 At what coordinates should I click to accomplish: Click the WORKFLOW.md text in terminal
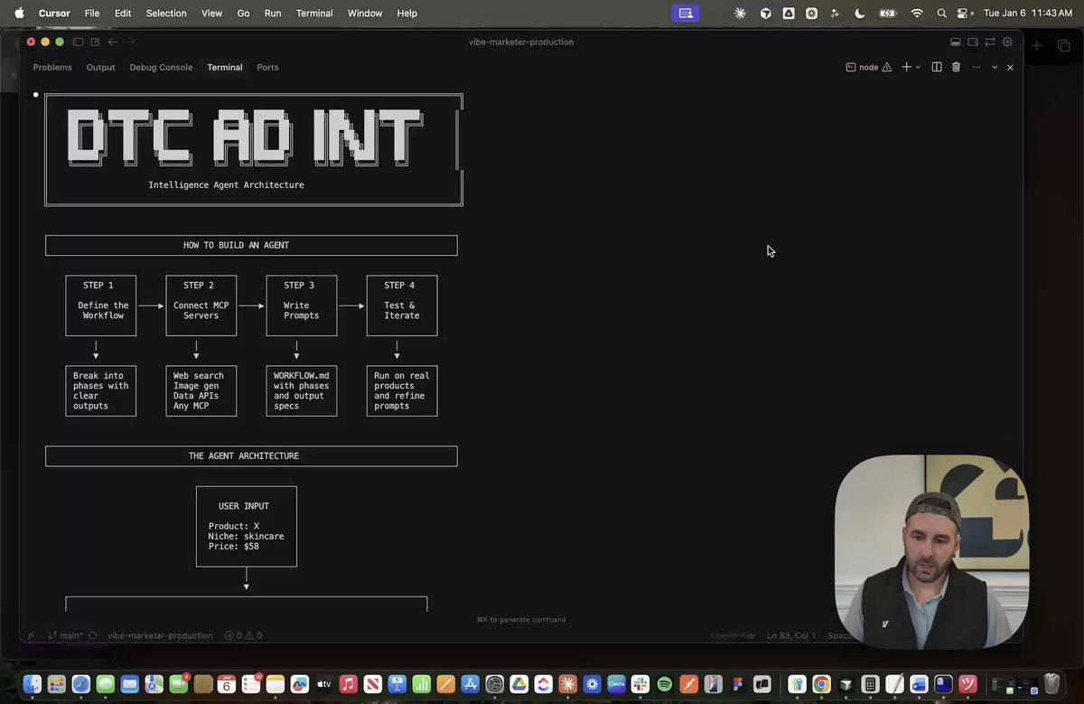(301, 376)
